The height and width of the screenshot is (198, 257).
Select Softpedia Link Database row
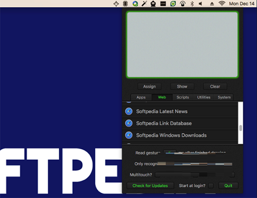click(x=180, y=123)
